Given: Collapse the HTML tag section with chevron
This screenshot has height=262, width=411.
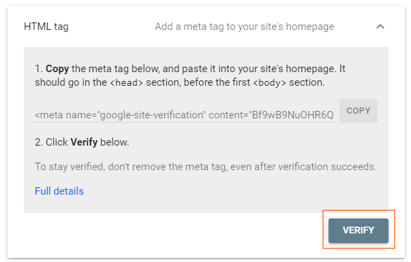Looking at the screenshot, I should click(380, 27).
